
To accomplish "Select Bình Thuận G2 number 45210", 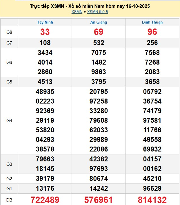I will pos(152,178).
